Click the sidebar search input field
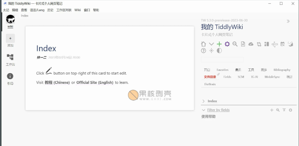299x146 pixels. pyautogui.click(x=222, y=60)
